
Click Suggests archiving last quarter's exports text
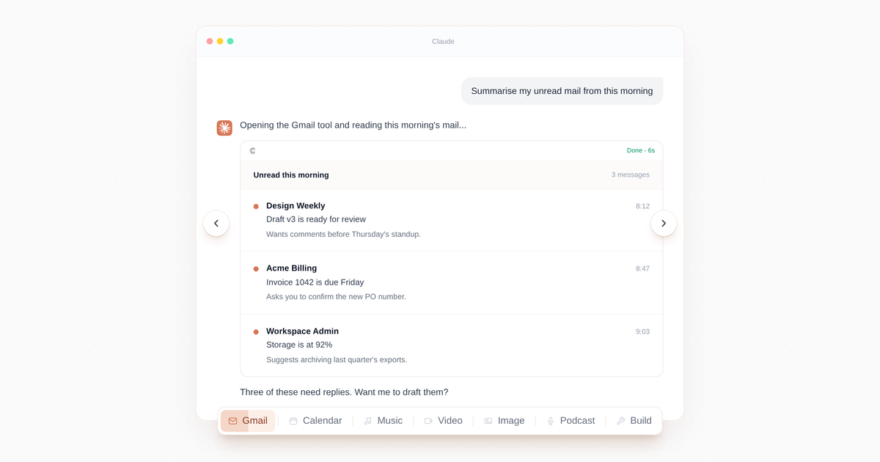(337, 359)
